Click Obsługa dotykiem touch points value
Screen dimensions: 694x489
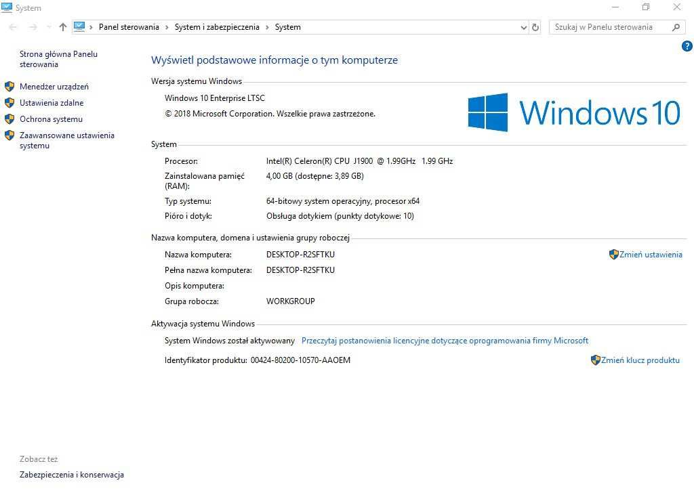tap(340, 216)
